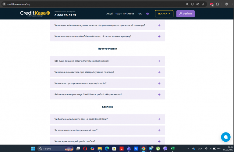Click the УВІЙТИ login button
The width and height of the screenshot is (234, 152).
tap(185, 14)
